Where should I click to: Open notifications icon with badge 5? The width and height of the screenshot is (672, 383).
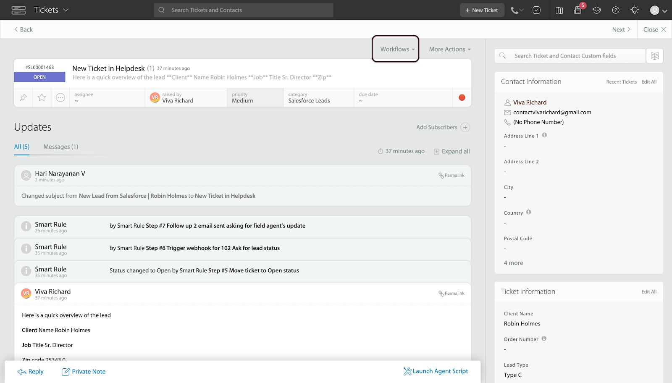(578, 10)
